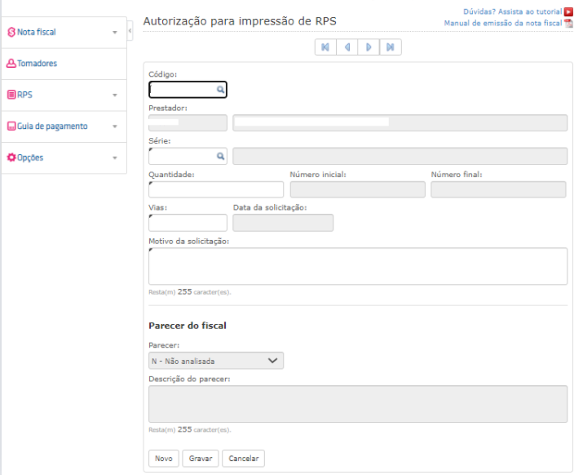Open the PDF manual icon
Viewport: 583px width, 475px height.
(x=568, y=23)
